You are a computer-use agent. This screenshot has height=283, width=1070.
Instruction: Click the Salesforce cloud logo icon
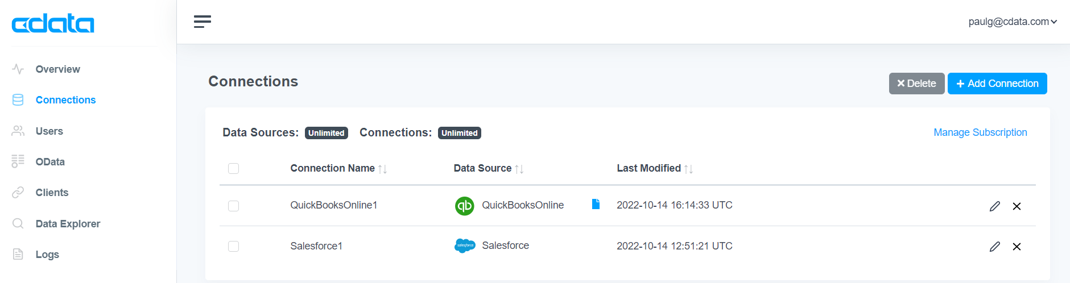point(465,245)
